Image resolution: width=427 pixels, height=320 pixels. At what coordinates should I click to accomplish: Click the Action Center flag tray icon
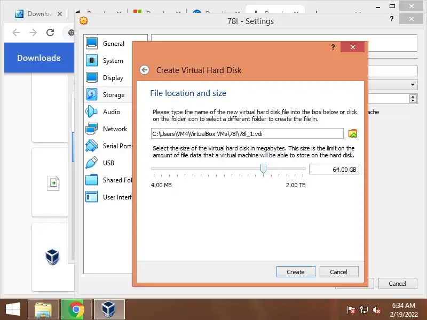click(x=351, y=310)
